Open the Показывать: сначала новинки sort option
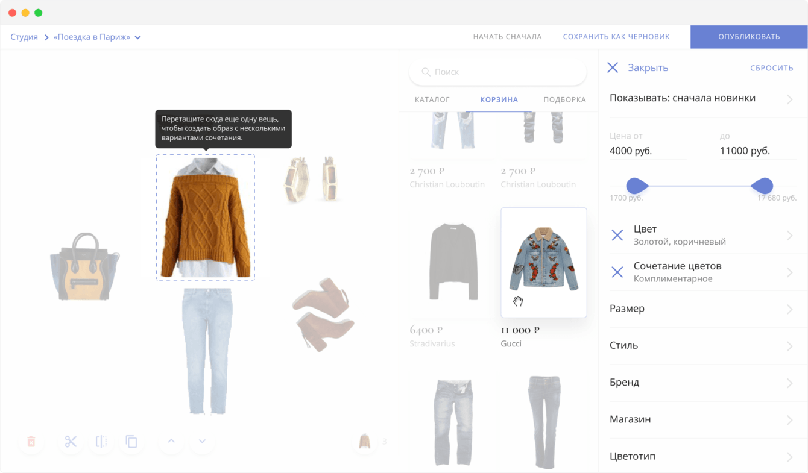This screenshot has height=473, width=808. [x=702, y=99]
